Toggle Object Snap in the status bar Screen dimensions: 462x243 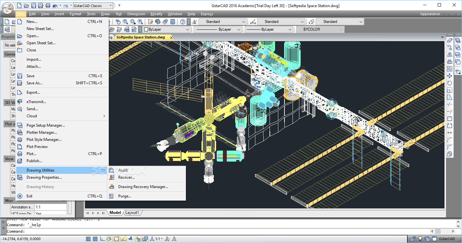(116, 239)
